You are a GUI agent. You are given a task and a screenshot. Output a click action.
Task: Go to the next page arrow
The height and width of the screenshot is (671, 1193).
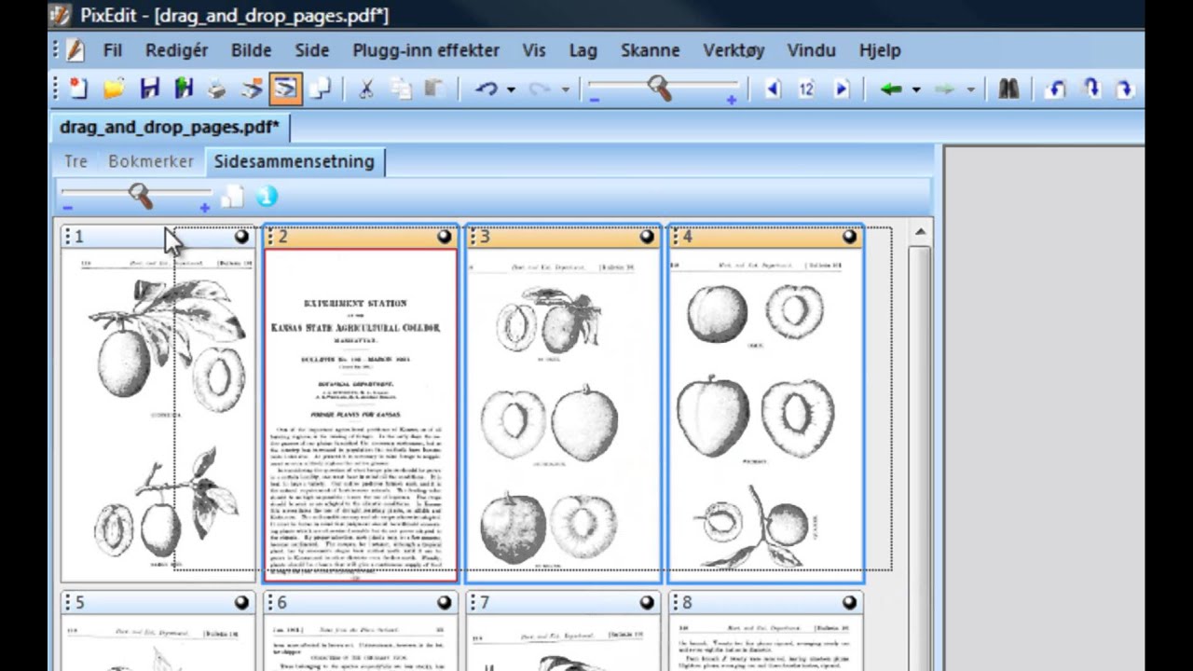841,89
